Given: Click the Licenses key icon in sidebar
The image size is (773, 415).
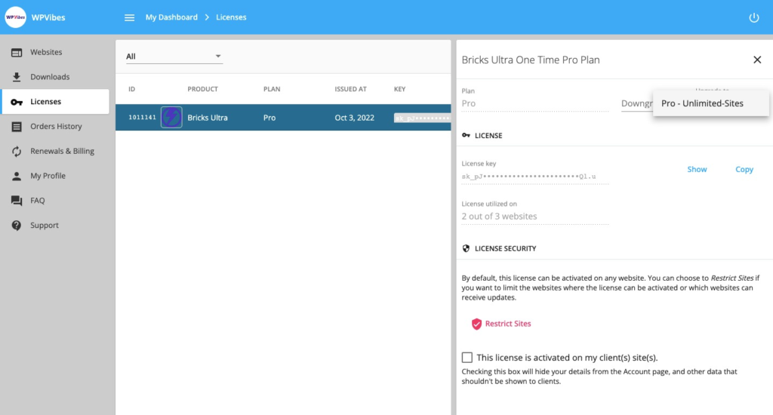Looking at the screenshot, I should 17,102.
